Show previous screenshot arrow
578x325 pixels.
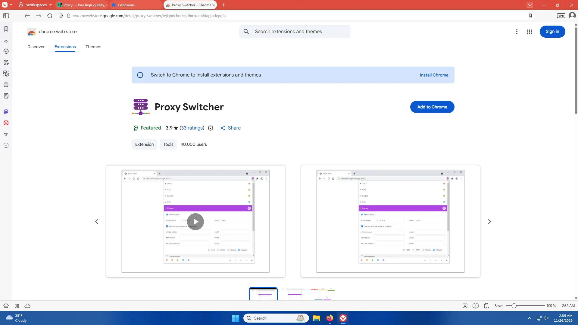(x=97, y=222)
